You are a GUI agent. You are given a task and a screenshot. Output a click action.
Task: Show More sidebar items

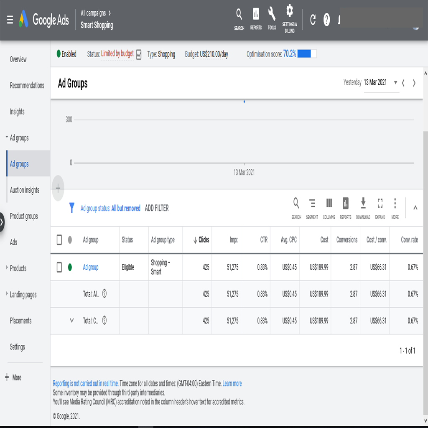point(13,377)
